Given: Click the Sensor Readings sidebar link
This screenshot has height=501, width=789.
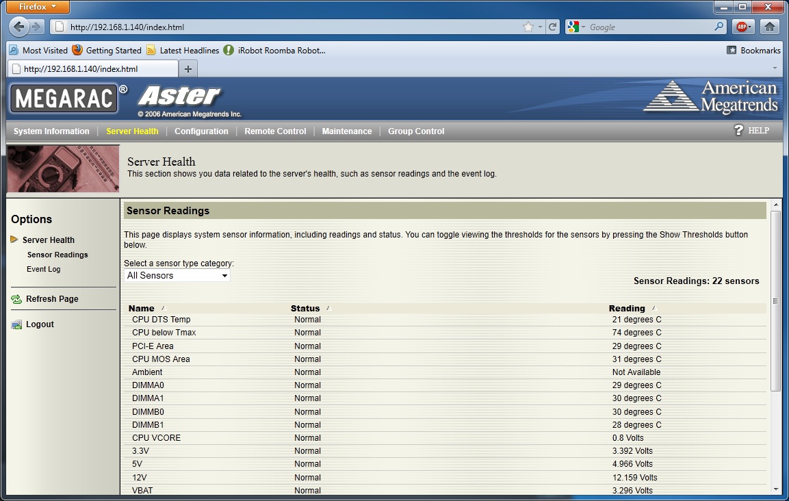Looking at the screenshot, I should click(x=57, y=255).
